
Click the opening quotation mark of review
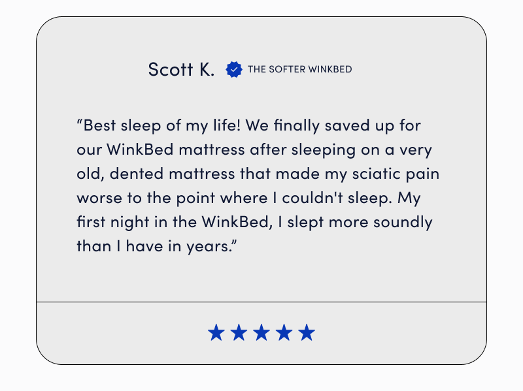pos(80,122)
